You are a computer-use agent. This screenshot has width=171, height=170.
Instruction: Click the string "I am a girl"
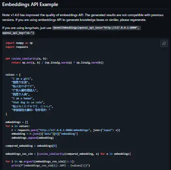click(22, 79)
